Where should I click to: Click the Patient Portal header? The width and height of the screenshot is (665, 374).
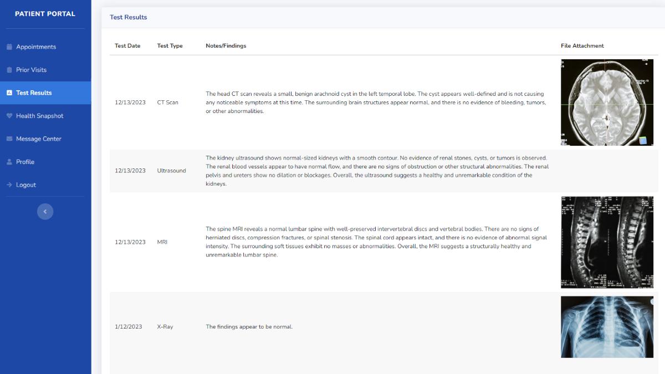coord(45,13)
